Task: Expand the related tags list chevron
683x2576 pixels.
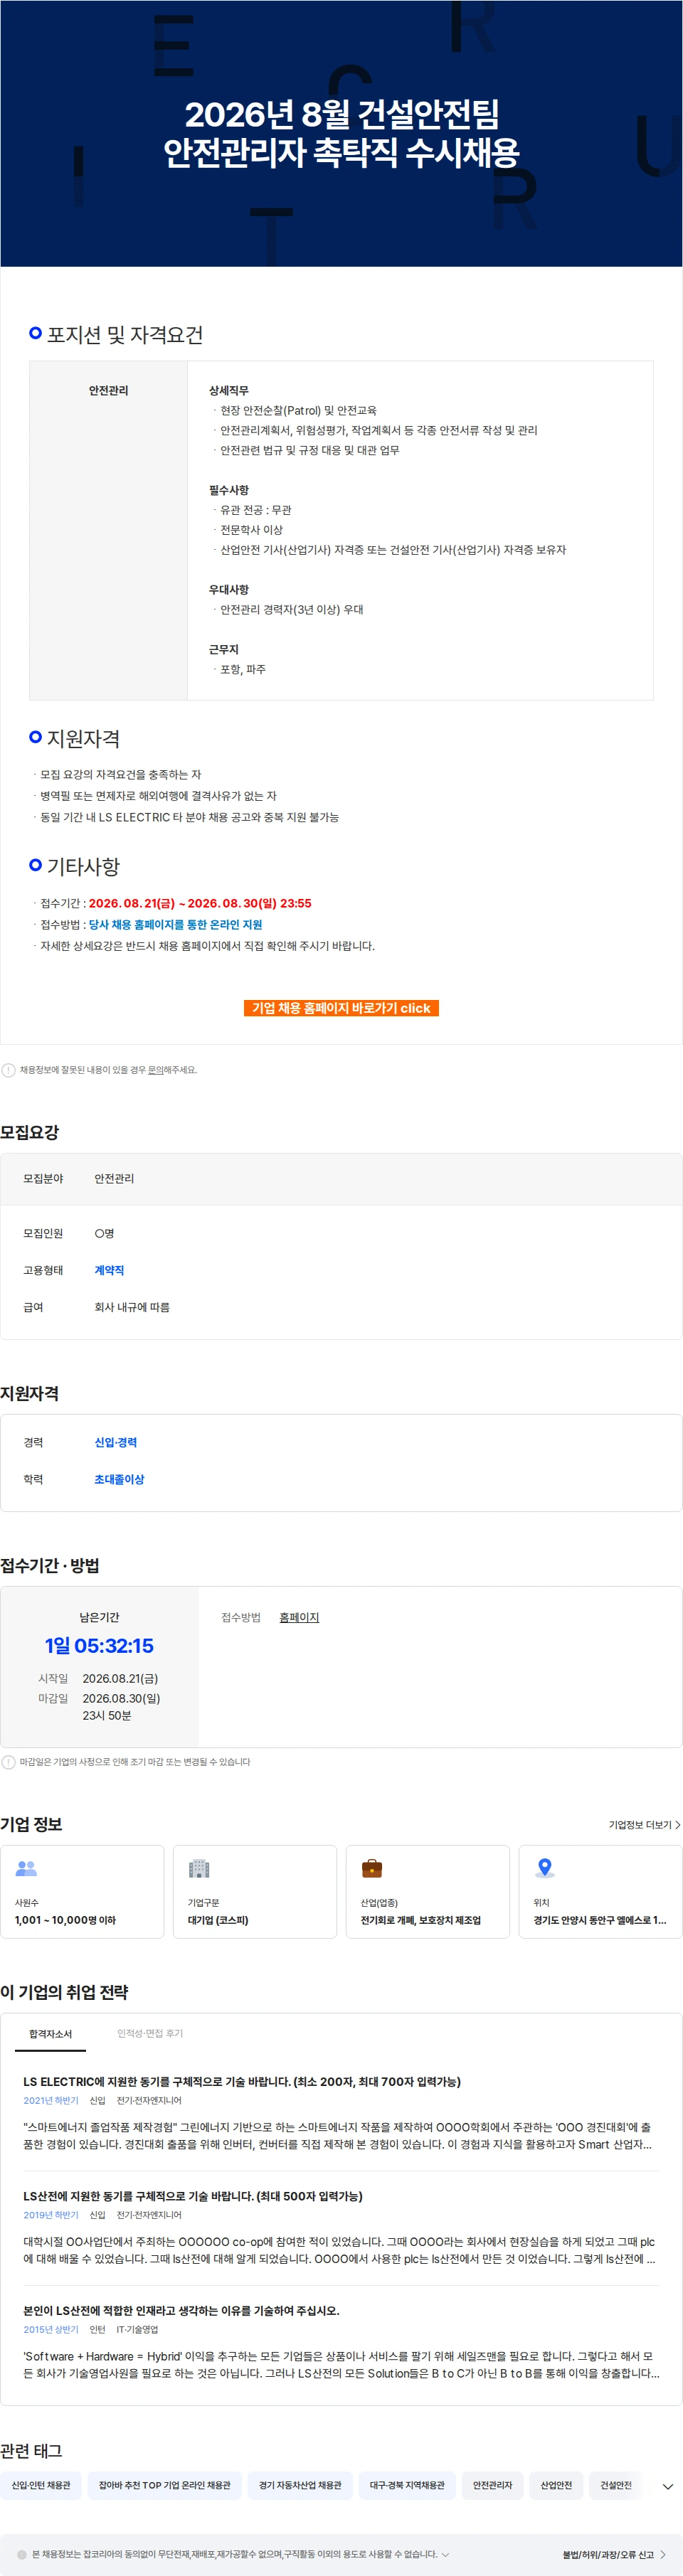Action: tap(667, 2486)
